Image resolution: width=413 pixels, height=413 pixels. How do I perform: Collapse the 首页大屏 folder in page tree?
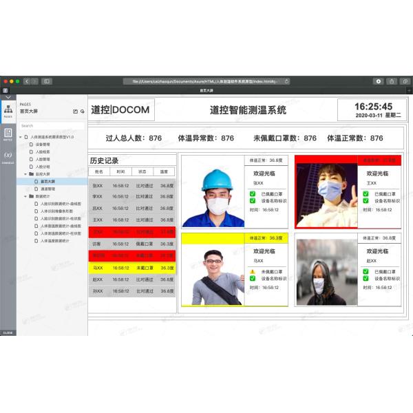pyautogui.click(x=25, y=174)
